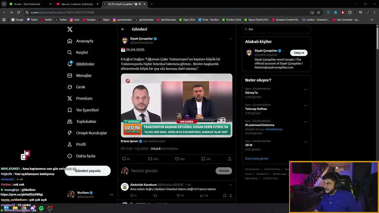The height and width of the screenshot is (213, 379).
Task: Open Netflix bookmark
Action: coord(46,20)
